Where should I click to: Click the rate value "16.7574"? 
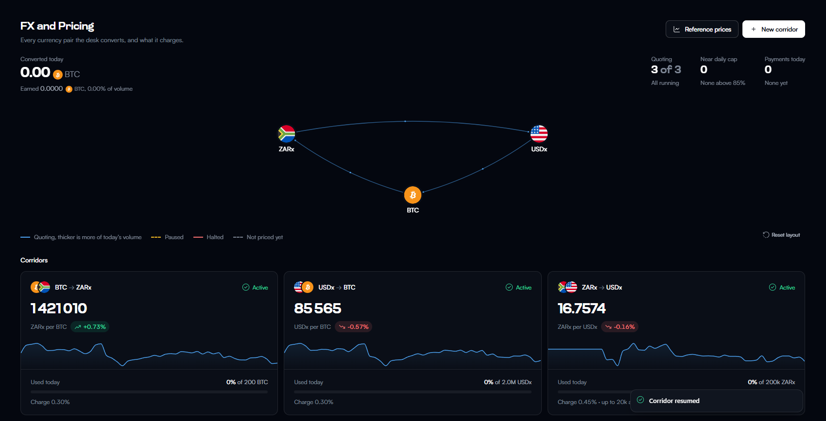[582, 308]
